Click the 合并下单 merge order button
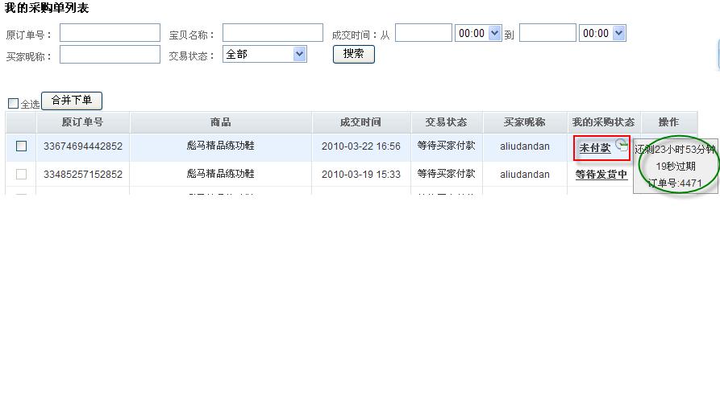This screenshot has width=720, height=412. pos(72,101)
